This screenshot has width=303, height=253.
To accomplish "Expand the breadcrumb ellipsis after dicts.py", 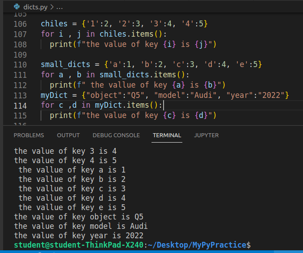I will click(x=59, y=8).
